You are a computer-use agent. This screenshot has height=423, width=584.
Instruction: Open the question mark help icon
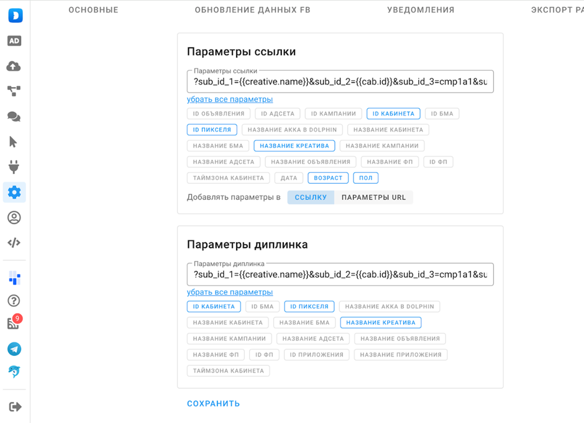(14, 301)
